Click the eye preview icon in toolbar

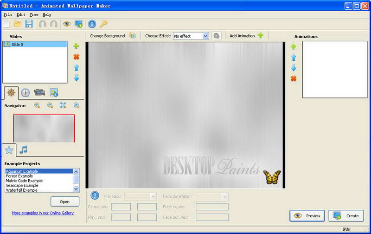[x=67, y=24]
